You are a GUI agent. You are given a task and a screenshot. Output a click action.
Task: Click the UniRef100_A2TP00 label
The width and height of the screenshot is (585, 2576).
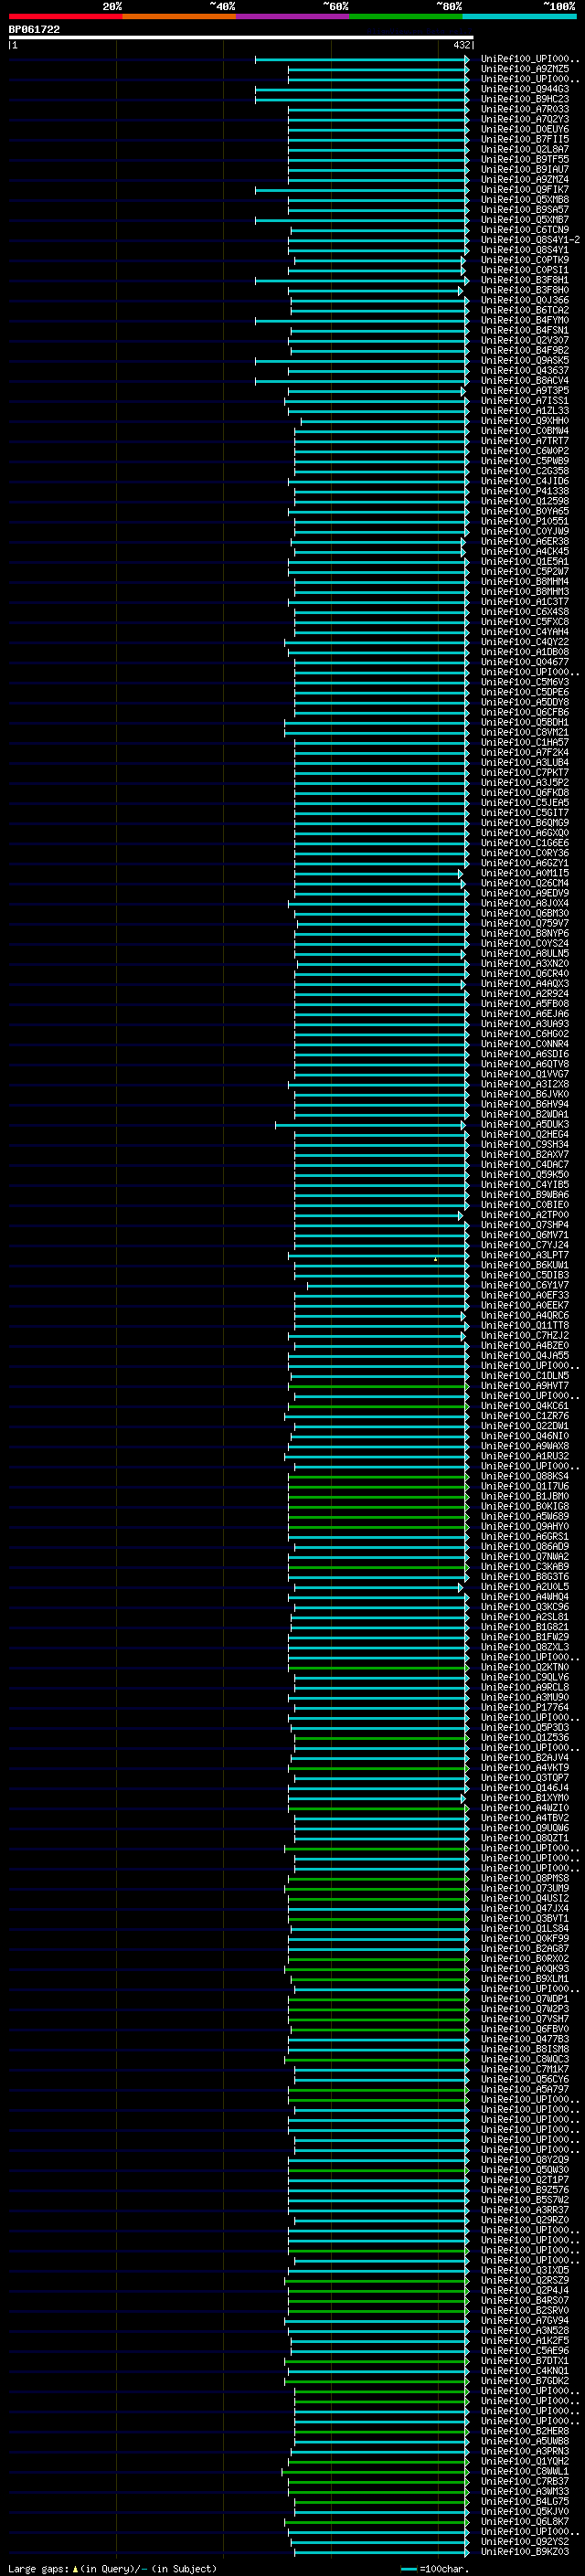click(524, 1215)
